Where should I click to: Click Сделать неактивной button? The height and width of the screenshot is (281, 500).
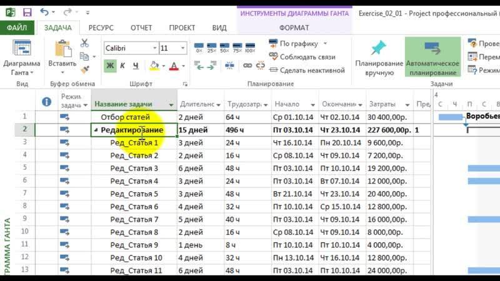306,69
